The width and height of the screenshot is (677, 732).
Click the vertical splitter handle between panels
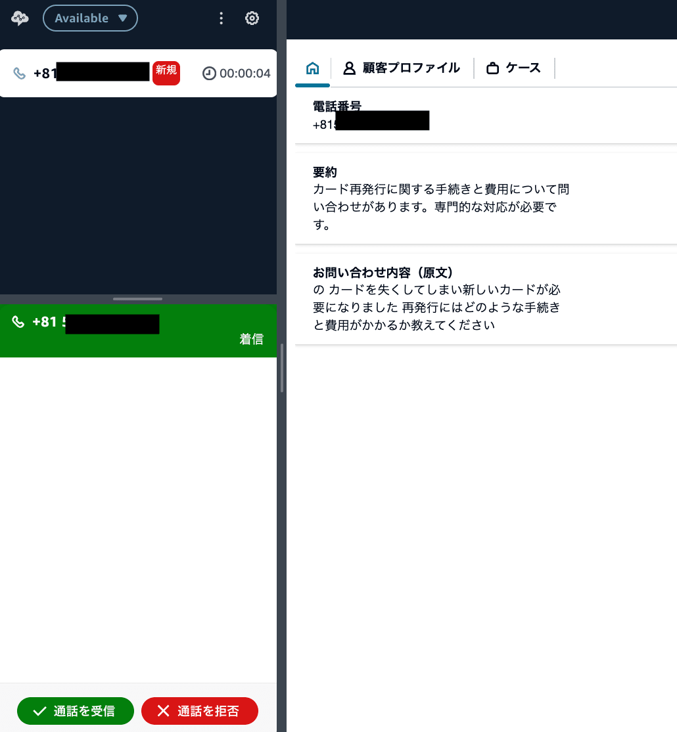pyautogui.click(x=282, y=368)
